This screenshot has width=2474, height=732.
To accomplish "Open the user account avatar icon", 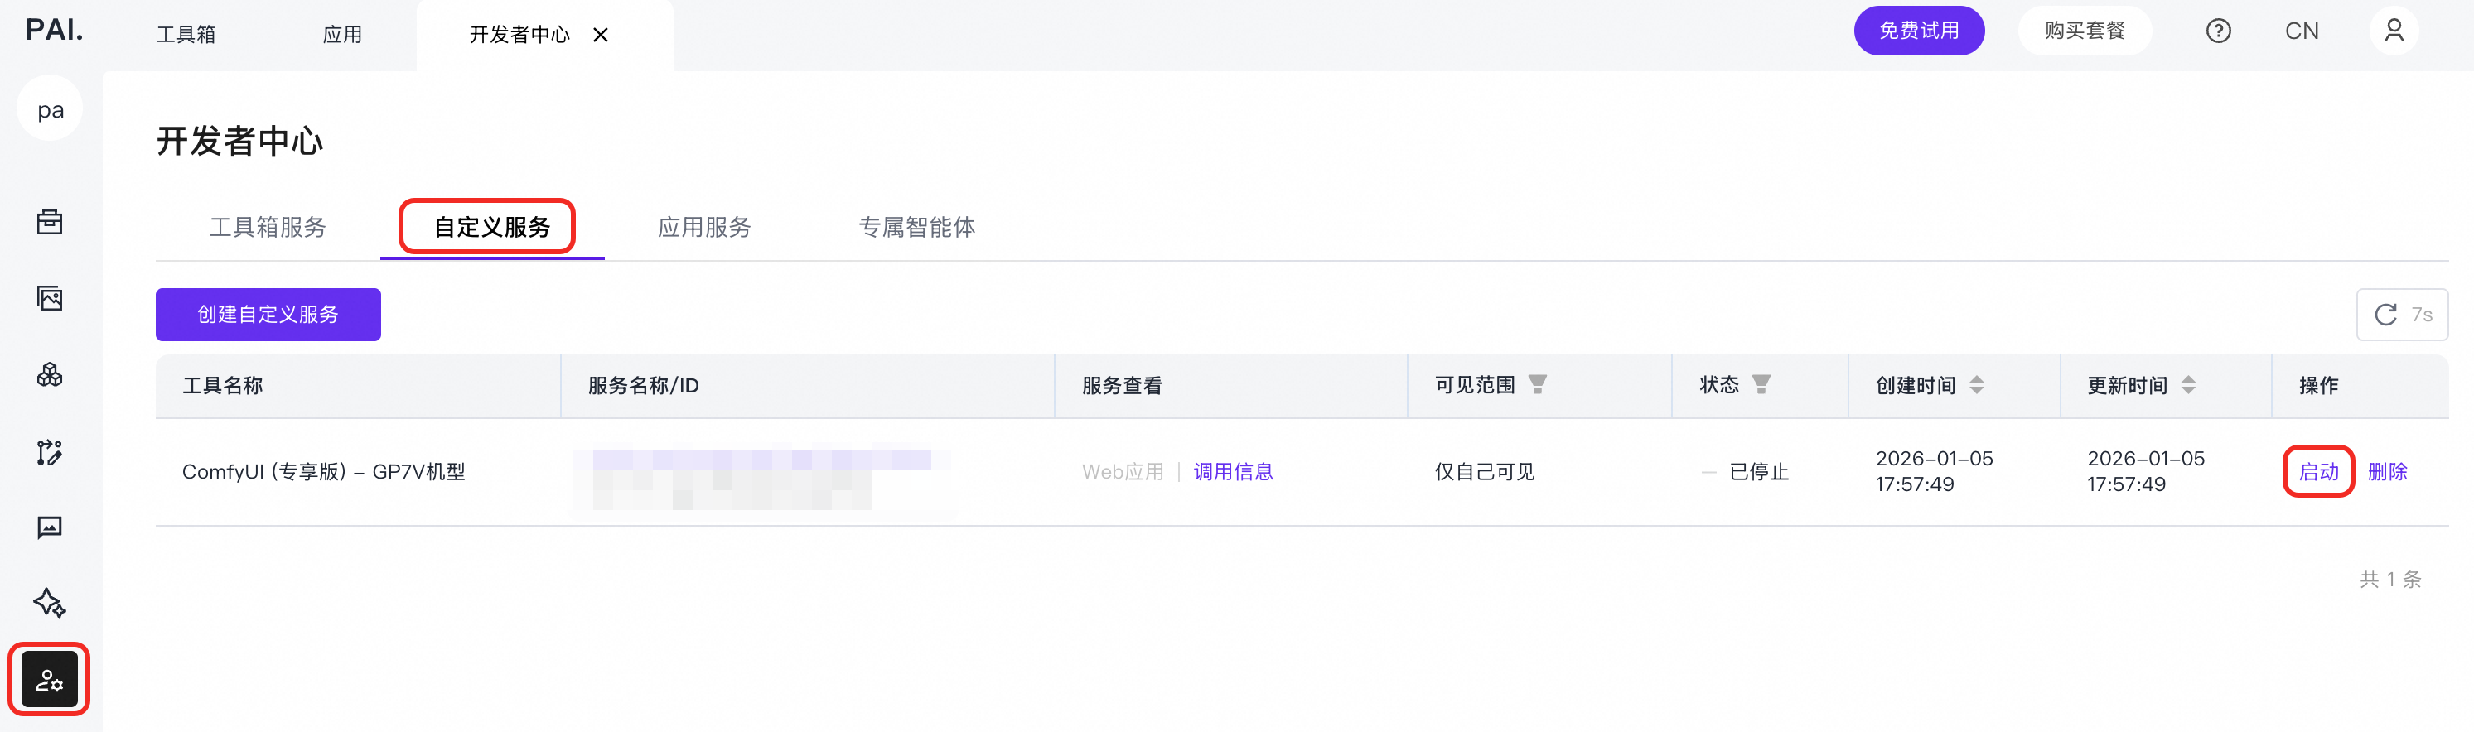I will (2394, 31).
